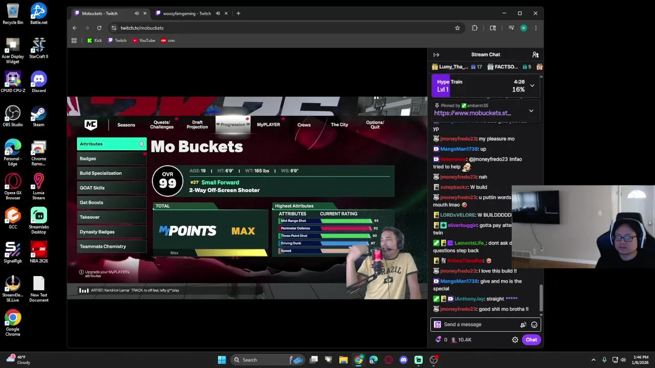Viewport: 655px width, 368px height.
Task: Click username MangoMan1738 saying "up"
Action: coord(459,149)
